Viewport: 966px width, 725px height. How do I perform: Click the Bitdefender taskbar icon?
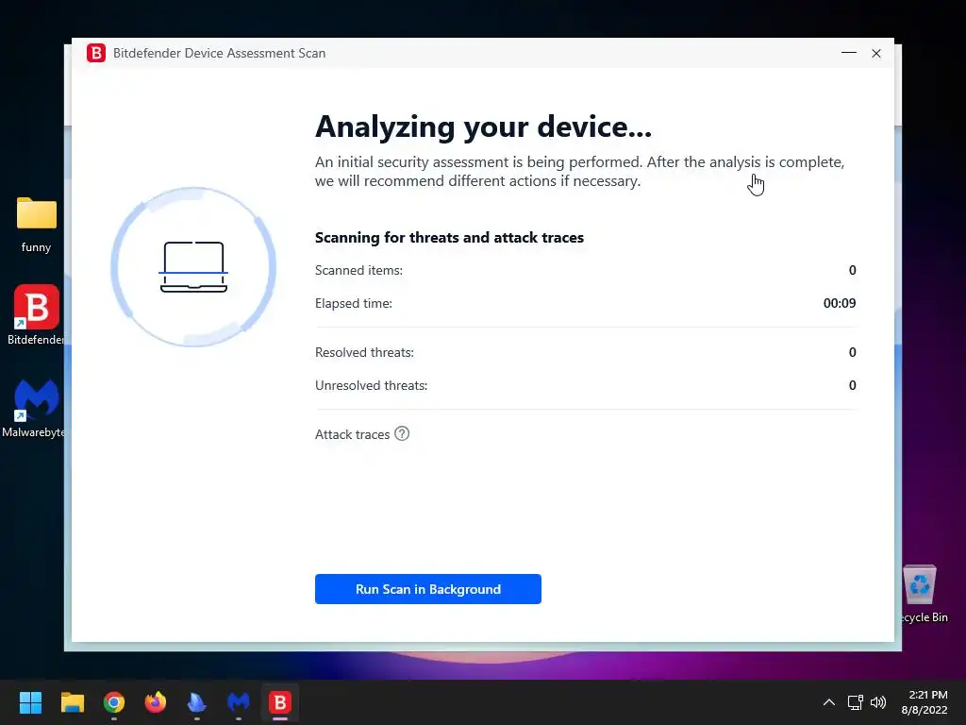(279, 702)
